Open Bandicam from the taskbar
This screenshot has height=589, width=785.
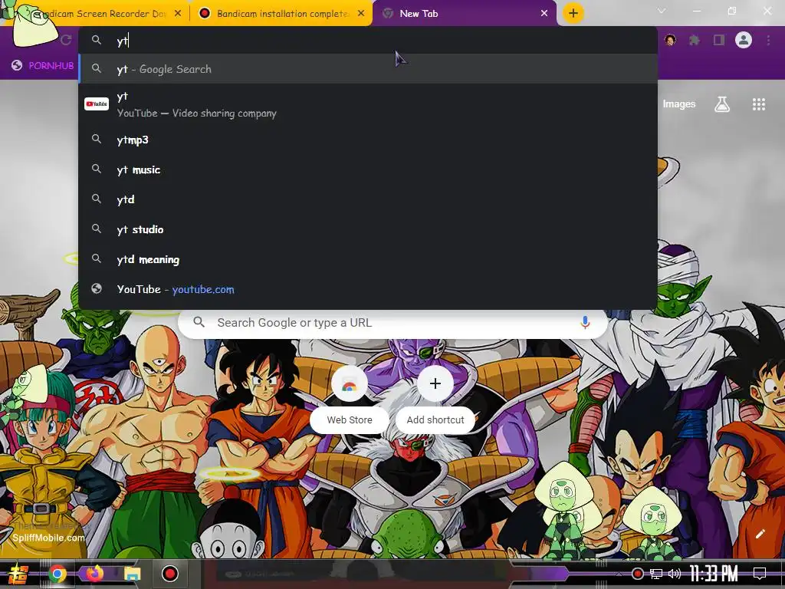coord(169,574)
